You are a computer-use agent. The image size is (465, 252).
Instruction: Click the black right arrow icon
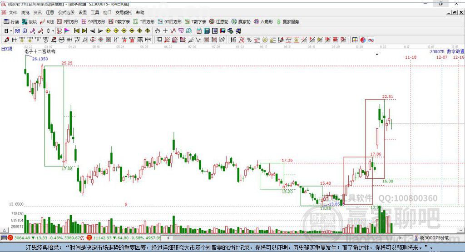(x=100, y=31)
